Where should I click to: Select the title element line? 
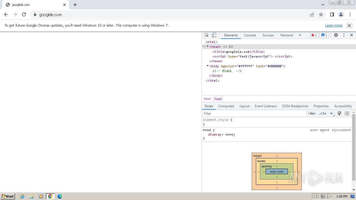click(239, 52)
